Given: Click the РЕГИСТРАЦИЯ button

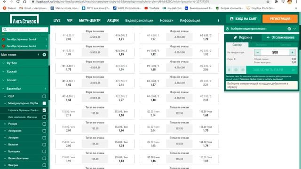Looking at the screenshot, I should [280, 19].
